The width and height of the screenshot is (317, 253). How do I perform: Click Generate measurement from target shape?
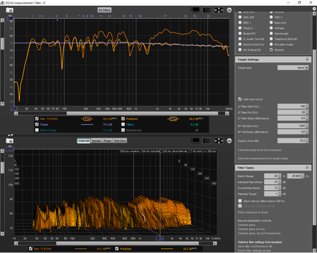263,158
